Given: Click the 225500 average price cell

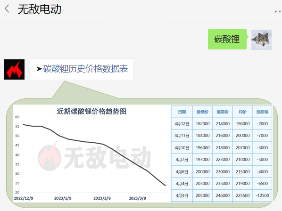Looking at the screenshot, I should [x=242, y=195].
